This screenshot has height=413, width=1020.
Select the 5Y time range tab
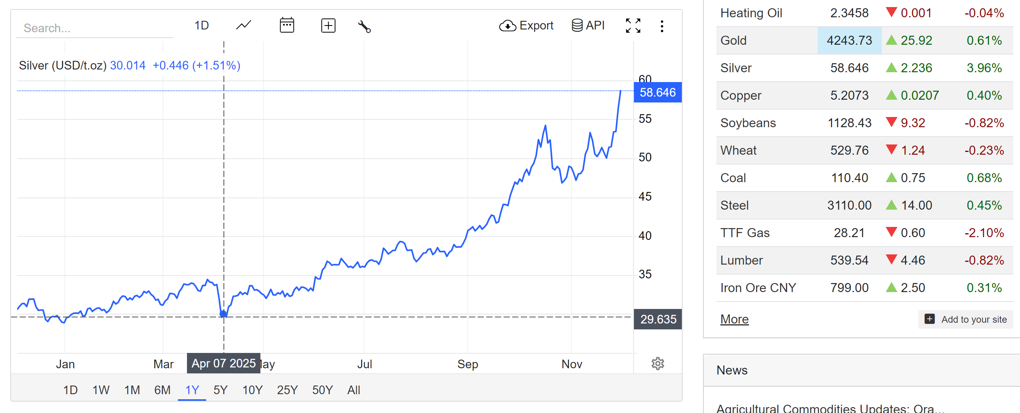221,390
